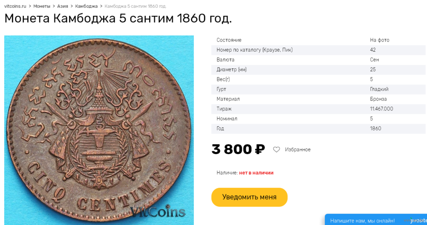The height and width of the screenshot is (225, 427).
Task: Click the Гурт Гладкий row
Action: pyautogui.click(x=319, y=89)
